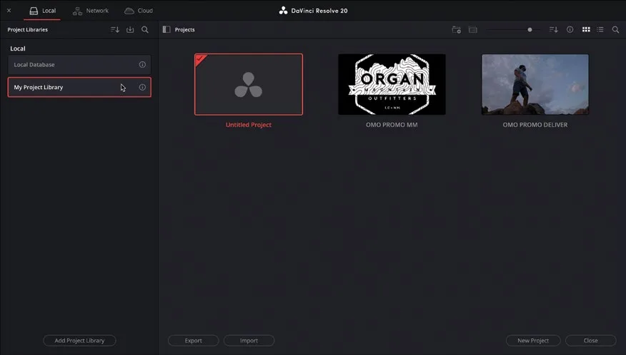Screen dimensions: 626x355
Task: Click the restore project library icon
Action: 130,29
